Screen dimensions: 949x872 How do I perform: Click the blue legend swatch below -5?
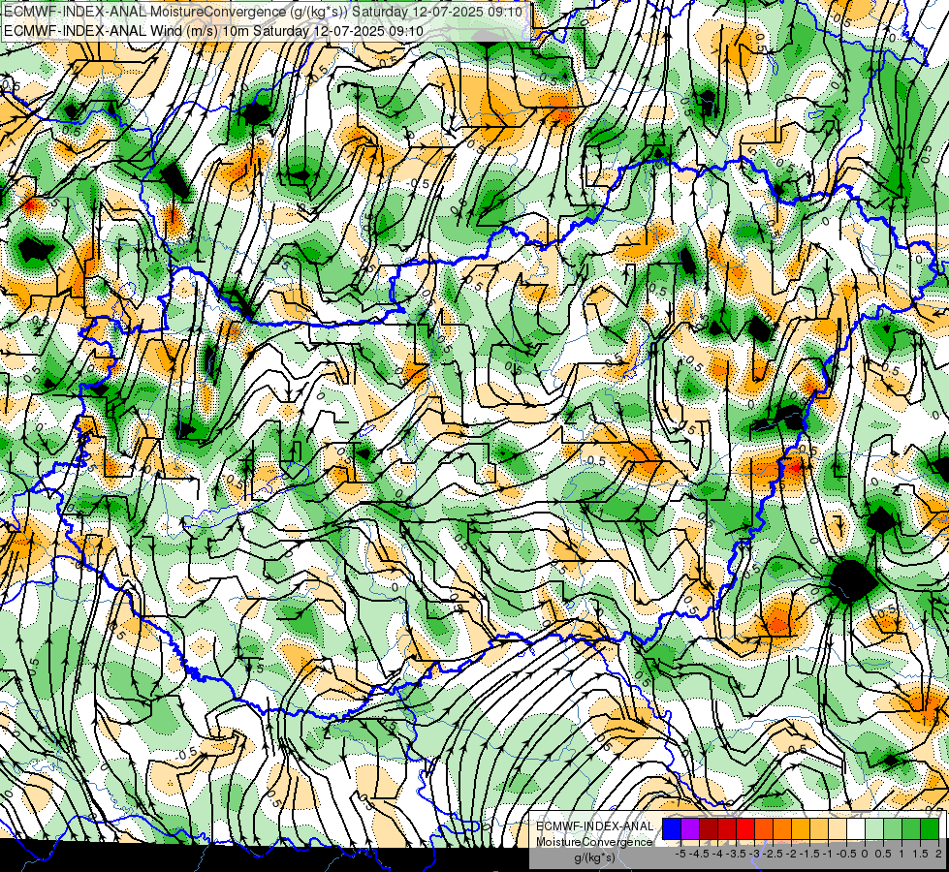point(672,828)
